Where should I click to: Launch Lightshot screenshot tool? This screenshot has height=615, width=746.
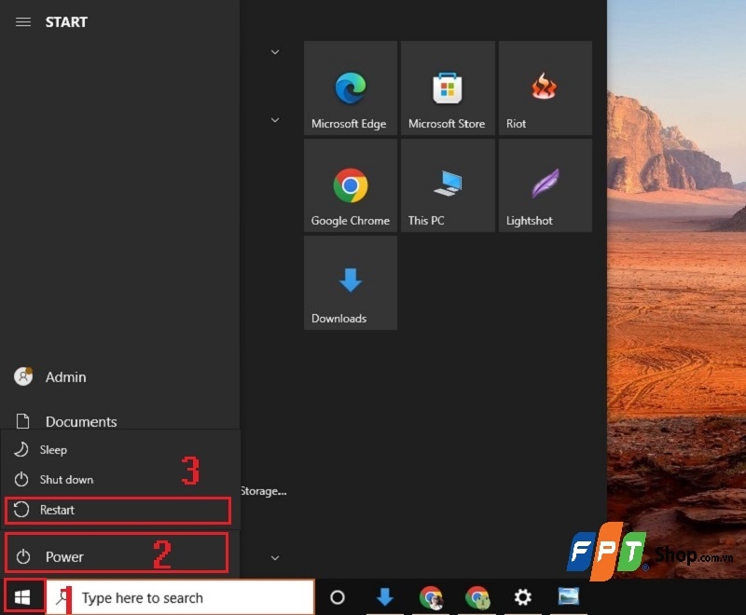click(545, 185)
